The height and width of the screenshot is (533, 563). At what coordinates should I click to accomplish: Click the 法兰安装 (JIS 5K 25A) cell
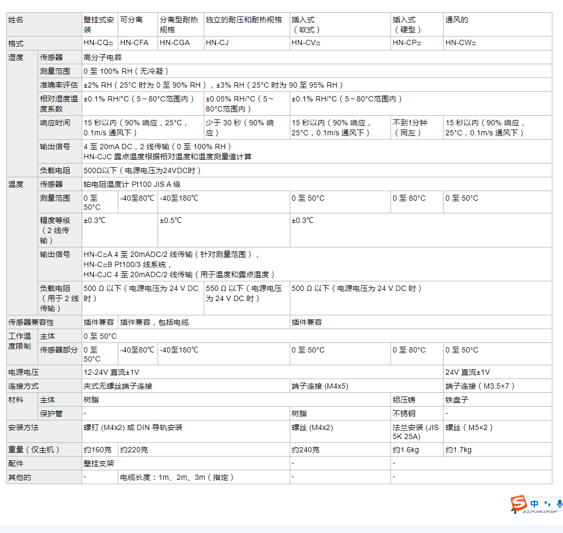(415, 432)
